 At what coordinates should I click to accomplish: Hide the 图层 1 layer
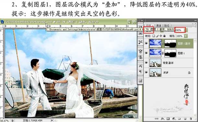click(146, 53)
